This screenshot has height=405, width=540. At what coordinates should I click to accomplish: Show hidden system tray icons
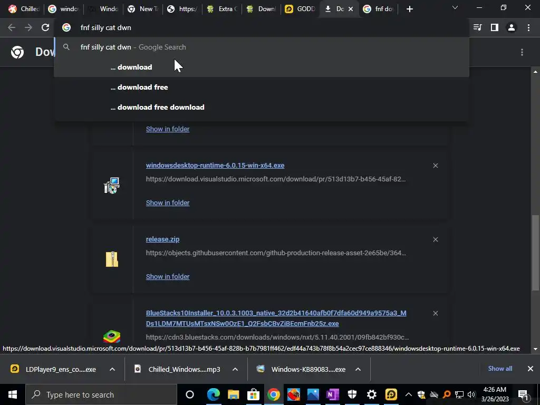409,394
